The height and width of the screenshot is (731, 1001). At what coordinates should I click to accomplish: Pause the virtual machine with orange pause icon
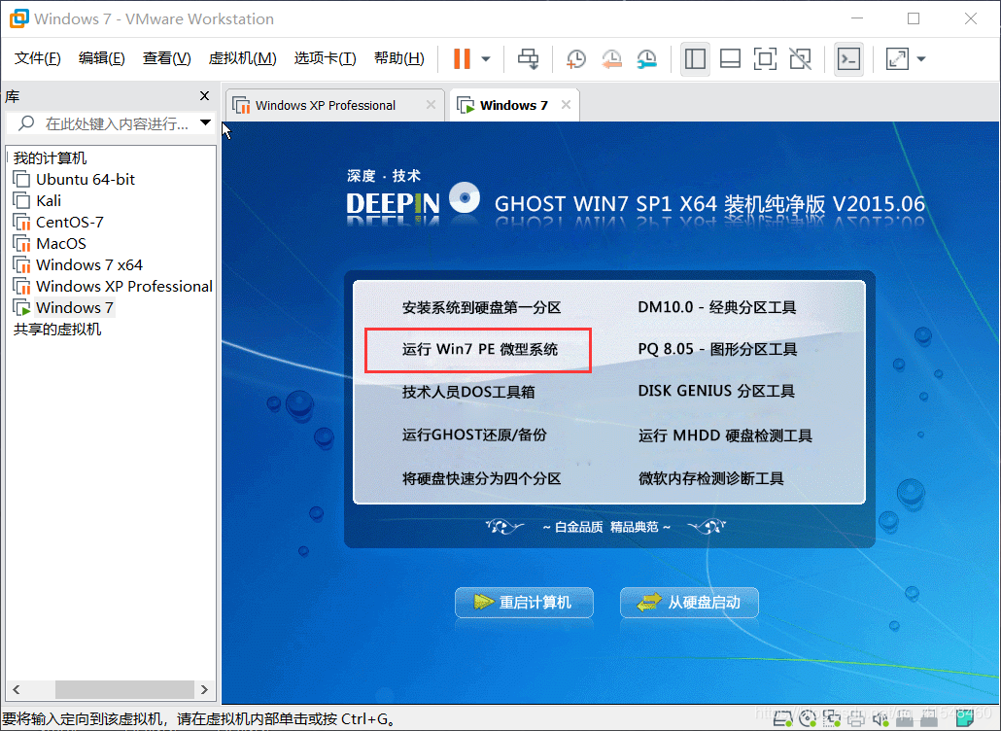pos(462,58)
